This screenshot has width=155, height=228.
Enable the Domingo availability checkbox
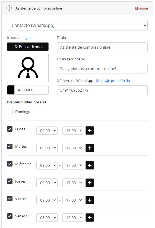10,112
